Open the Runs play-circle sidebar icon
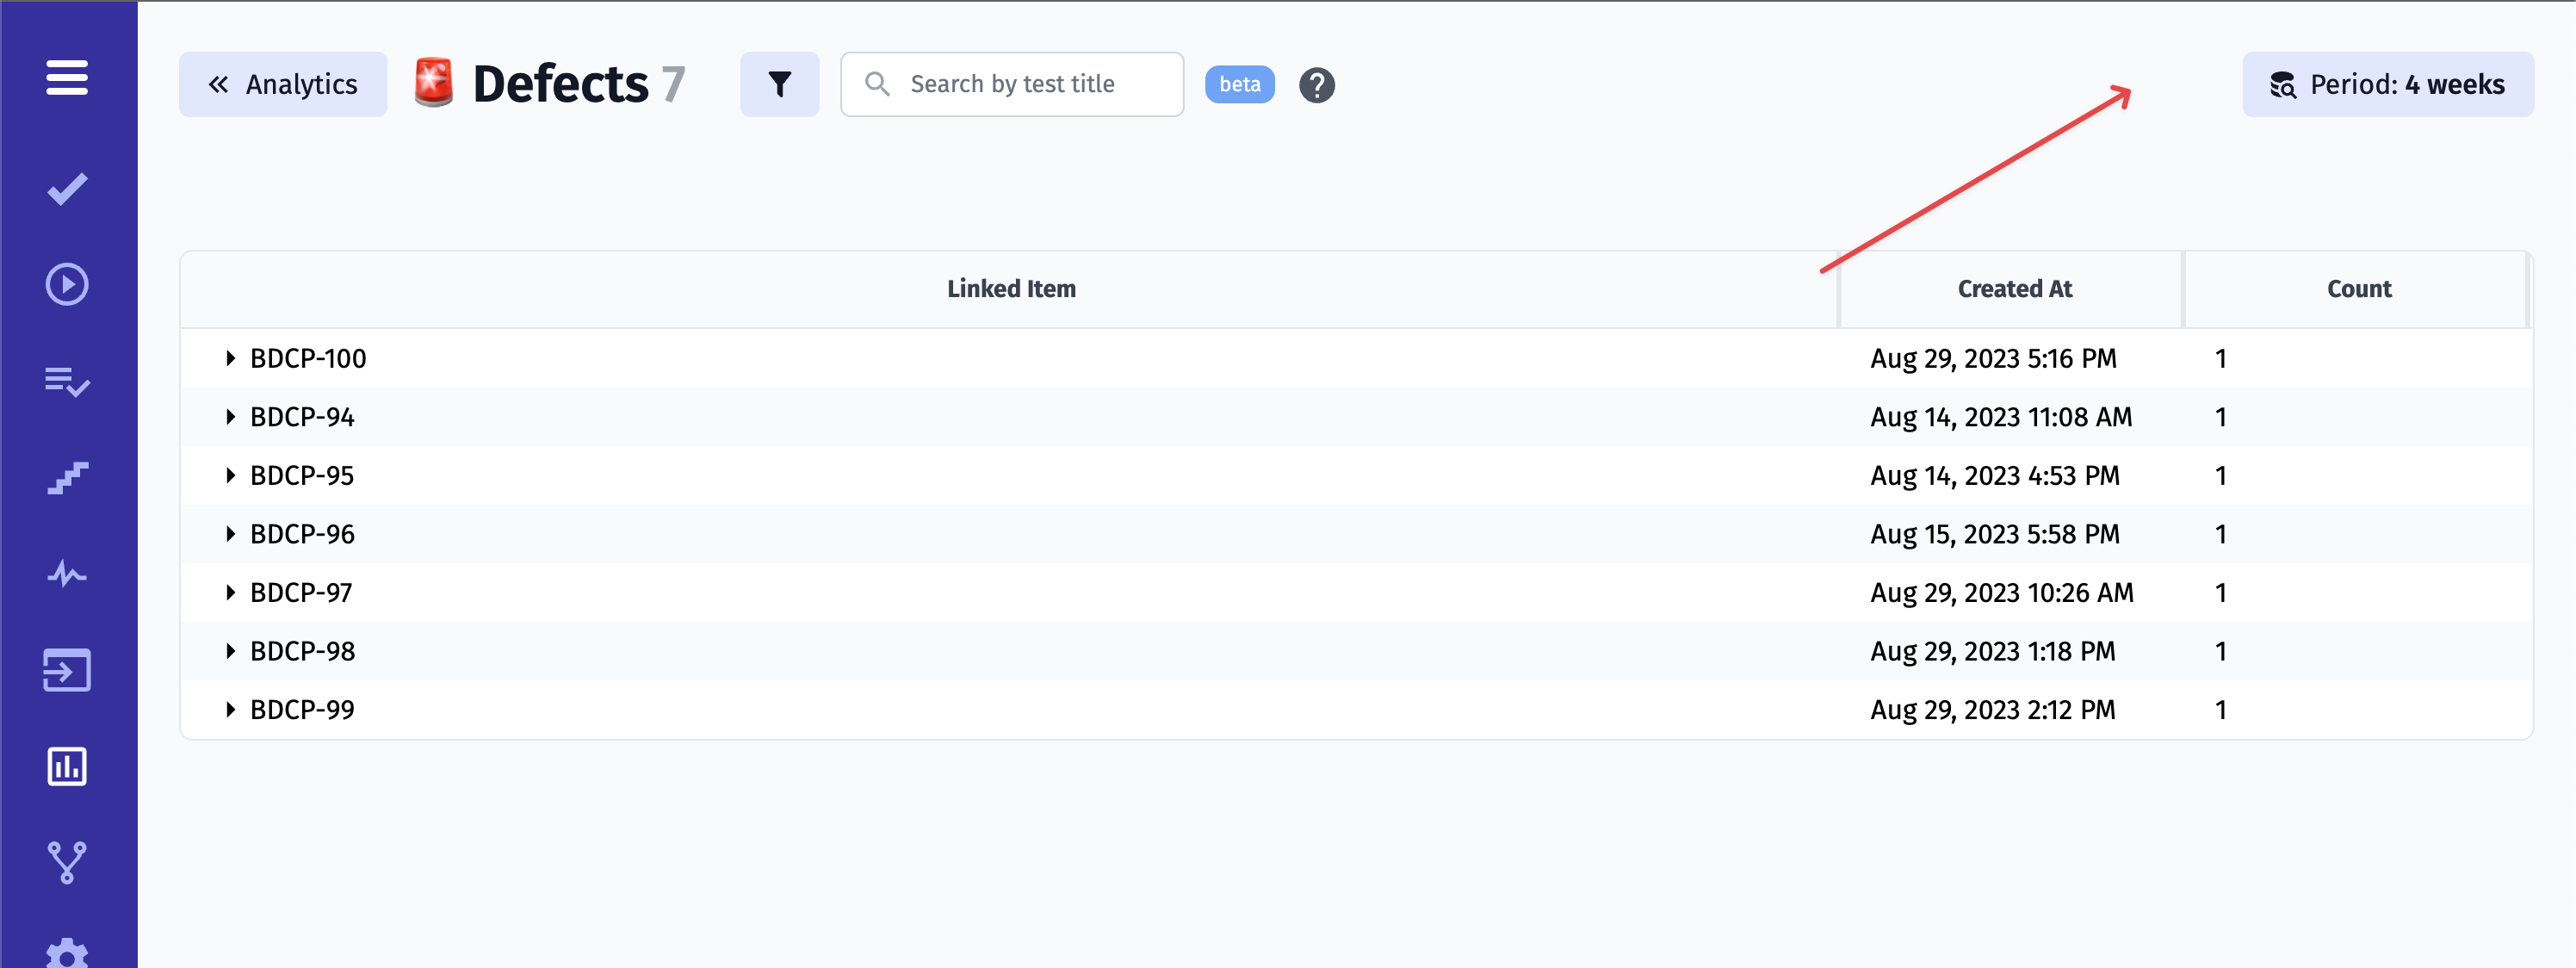 (67, 284)
